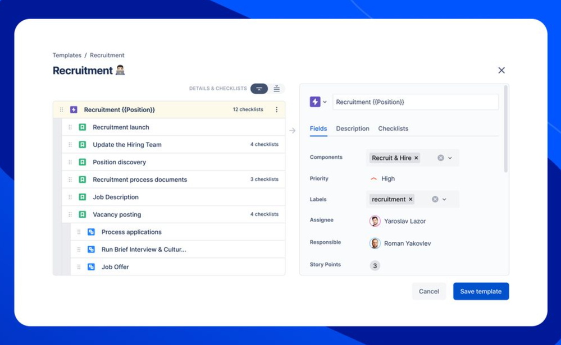This screenshot has width=561, height=345.
Task: Click the Cancel button
Action: pos(429,291)
